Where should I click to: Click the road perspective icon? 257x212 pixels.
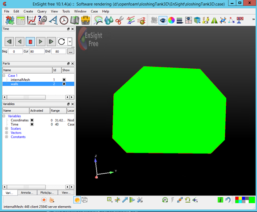[214, 21]
